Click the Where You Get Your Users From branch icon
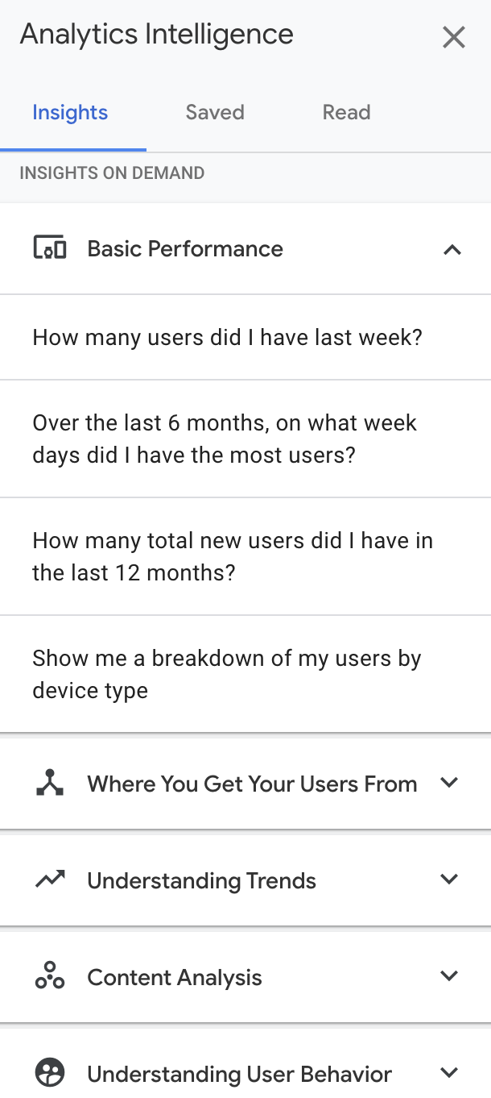491x1098 pixels. click(x=50, y=784)
